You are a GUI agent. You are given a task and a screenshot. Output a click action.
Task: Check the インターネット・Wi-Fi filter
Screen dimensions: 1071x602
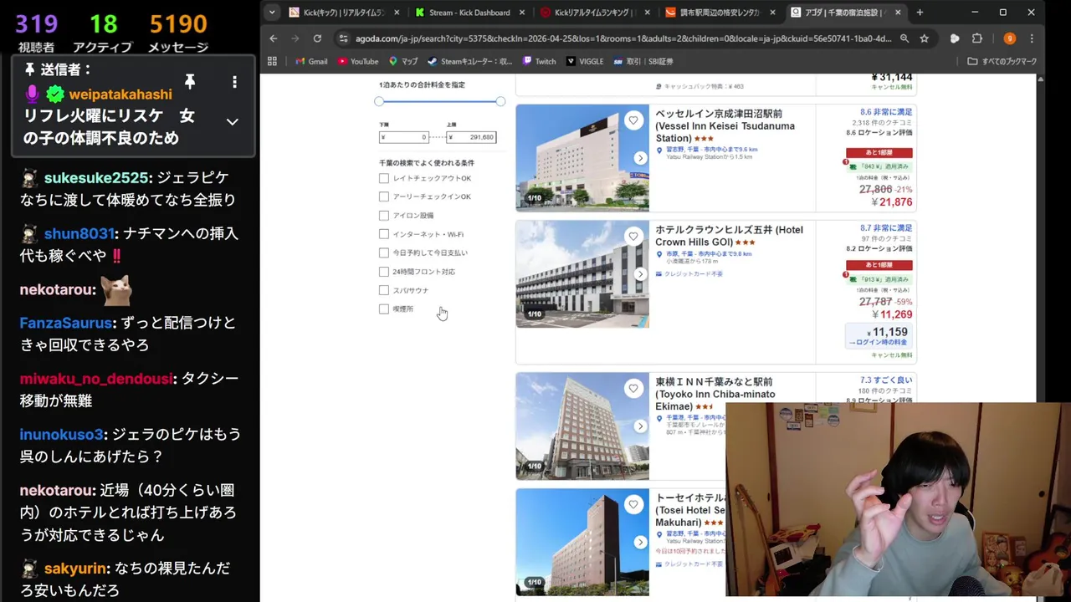coord(384,234)
